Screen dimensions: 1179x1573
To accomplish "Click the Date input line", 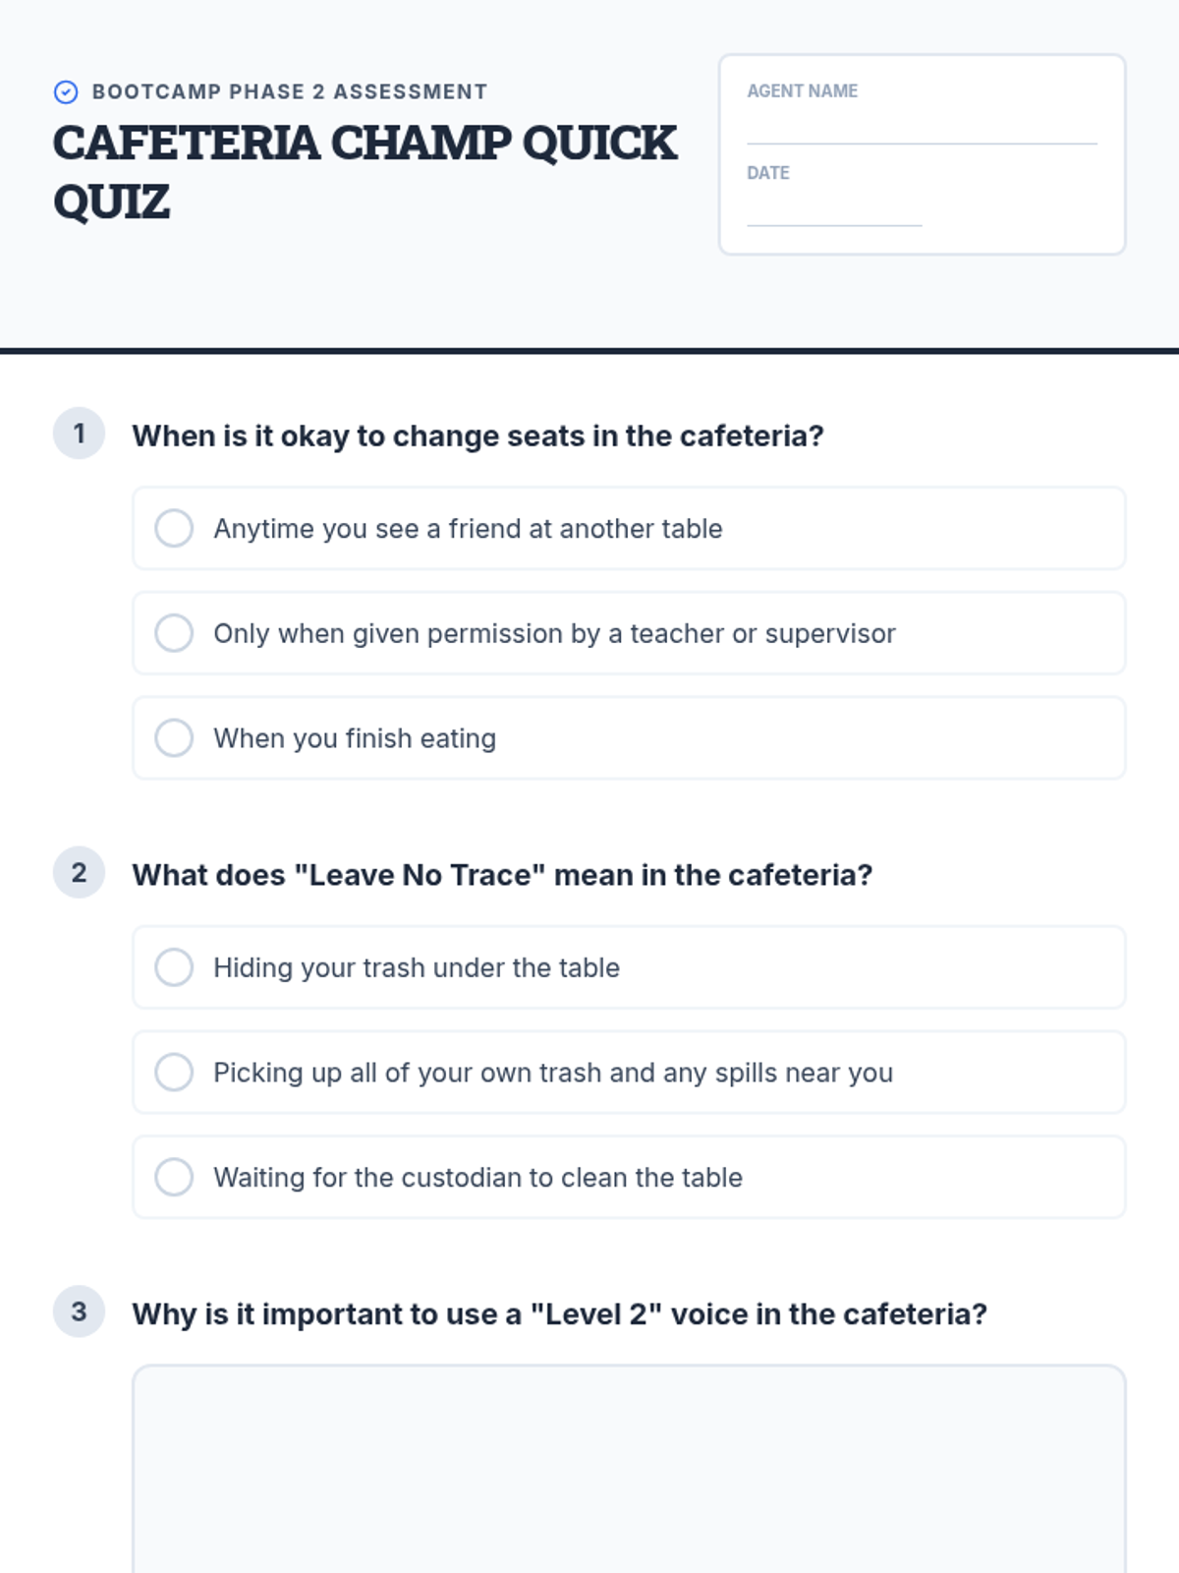I will [833, 212].
